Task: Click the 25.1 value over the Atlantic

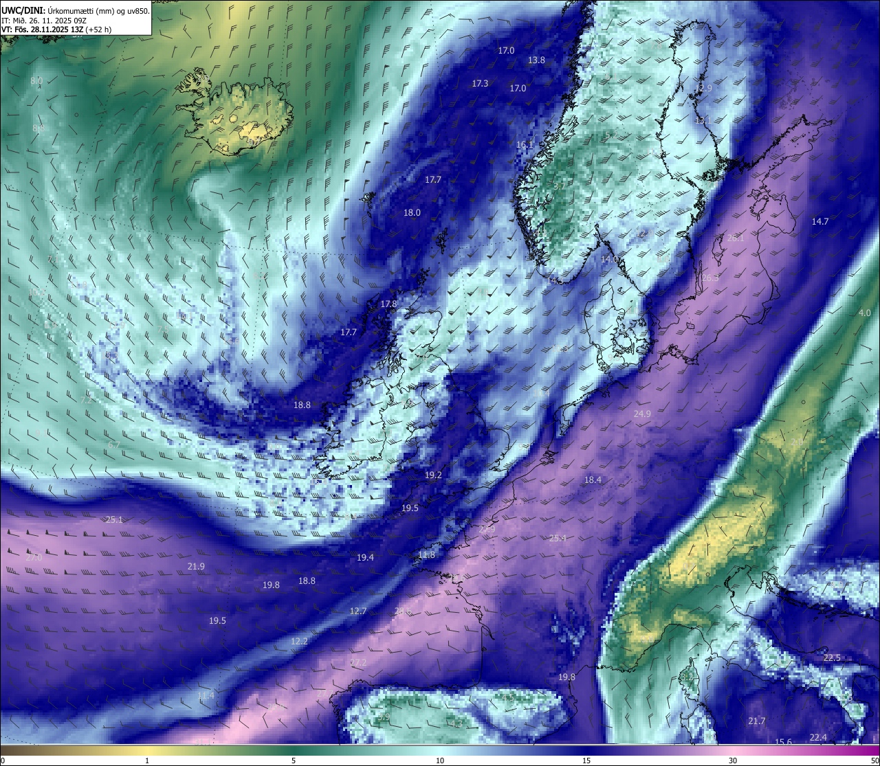Action: [114, 520]
